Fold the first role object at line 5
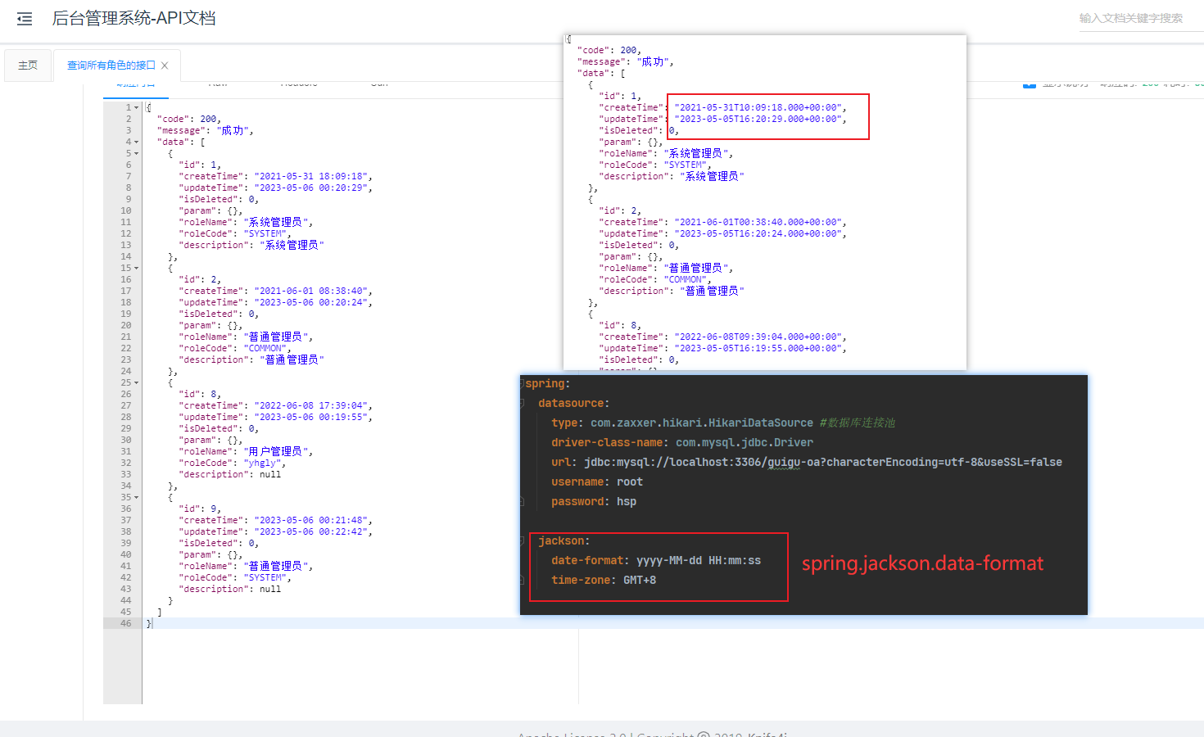The width and height of the screenshot is (1204, 737). click(x=137, y=154)
